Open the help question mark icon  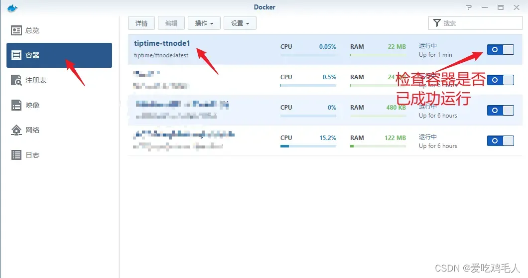pos(469,7)
